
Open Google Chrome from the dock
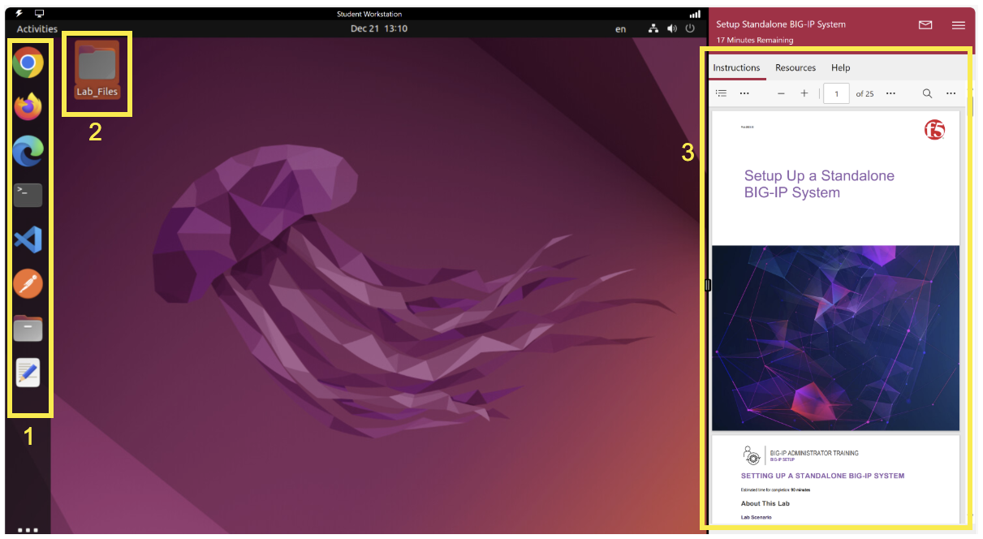pos(28,63)
